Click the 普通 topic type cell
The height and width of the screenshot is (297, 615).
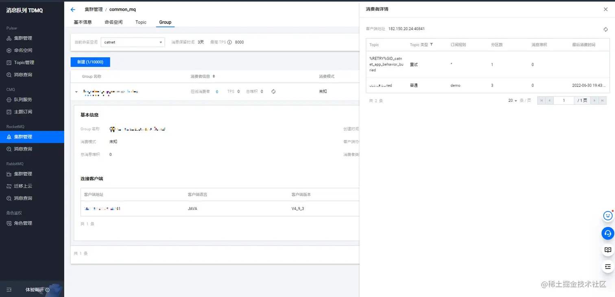(x=414, y=86)
